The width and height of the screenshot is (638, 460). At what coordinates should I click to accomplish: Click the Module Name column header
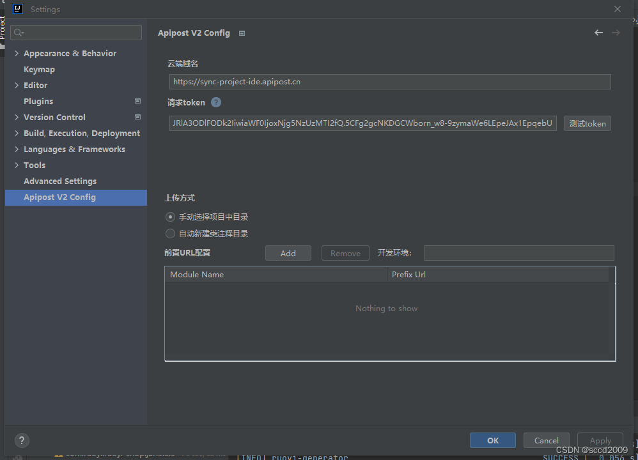click(276, 275)
